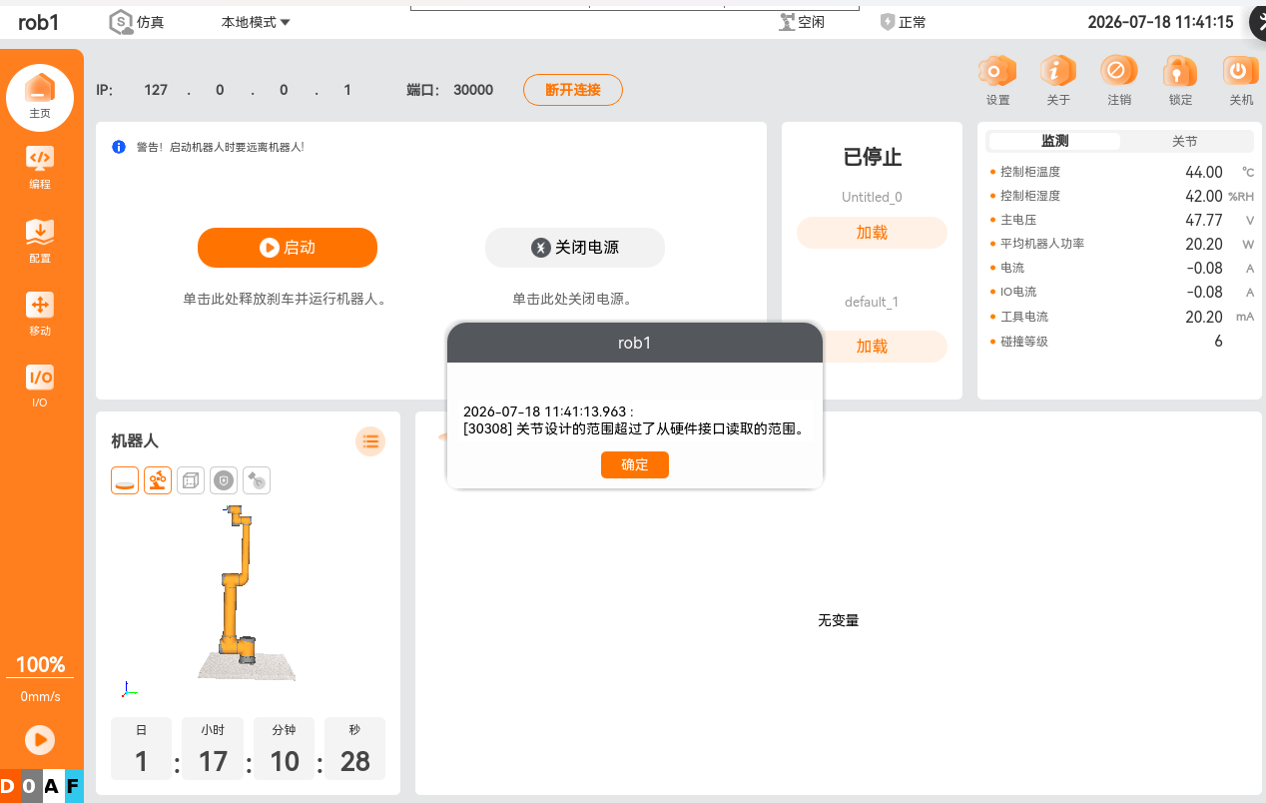
Task: Click the 控制柜温度 row
Action: pos(1120,172)
